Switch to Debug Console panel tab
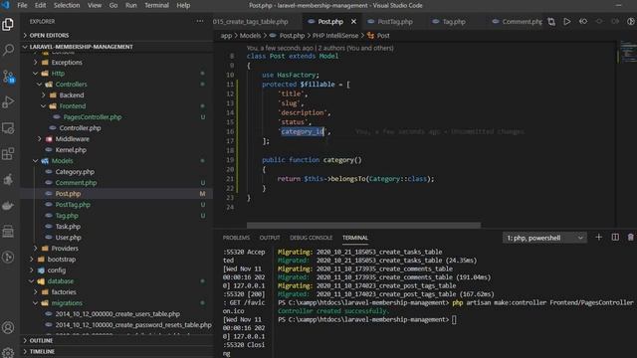The height and width of the screenshot is (358, 637). click(x=312, y=238)
